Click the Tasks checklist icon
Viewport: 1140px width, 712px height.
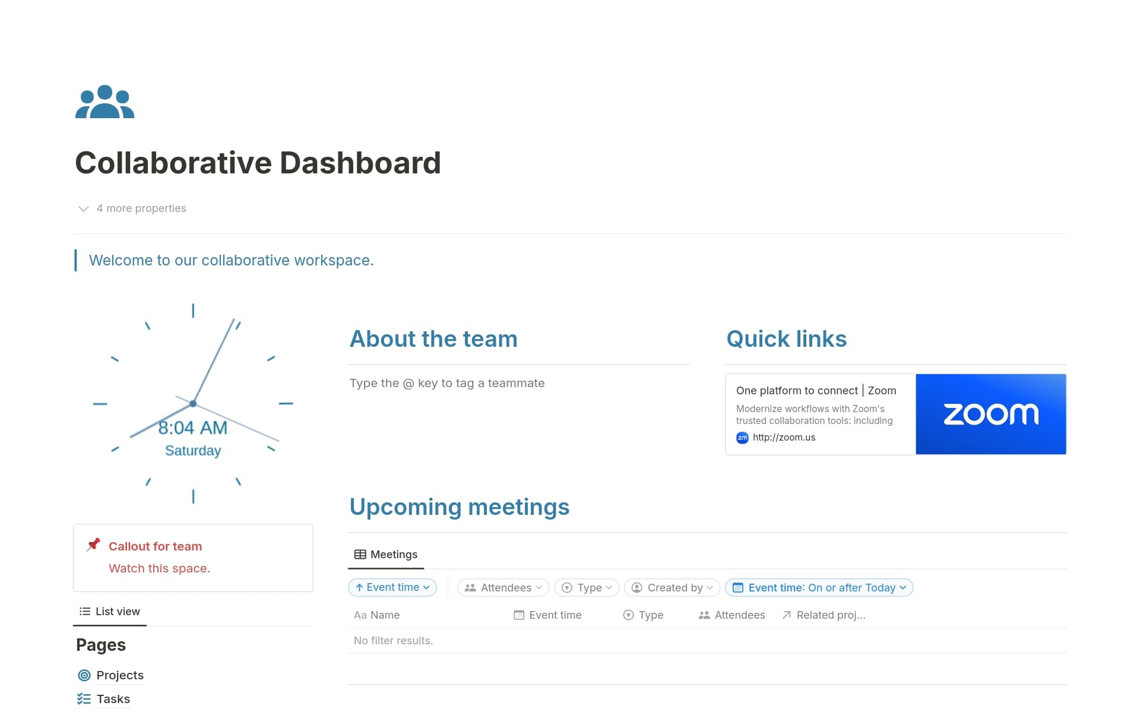(84, 699)
